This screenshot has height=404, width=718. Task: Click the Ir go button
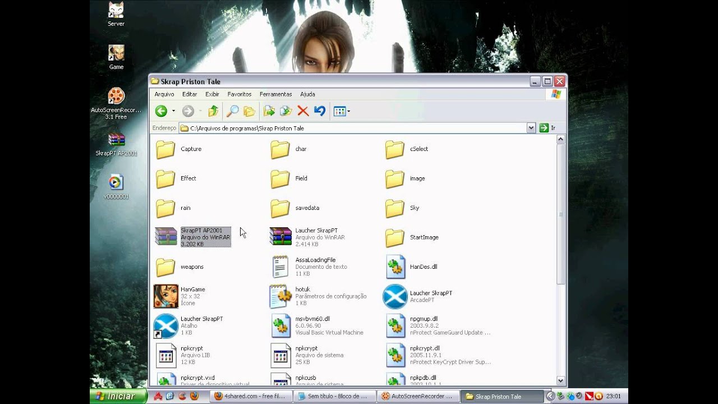547,128
